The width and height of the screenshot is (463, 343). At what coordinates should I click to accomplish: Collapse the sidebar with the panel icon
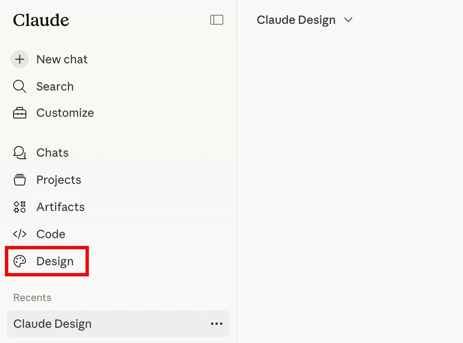[217, 19]
